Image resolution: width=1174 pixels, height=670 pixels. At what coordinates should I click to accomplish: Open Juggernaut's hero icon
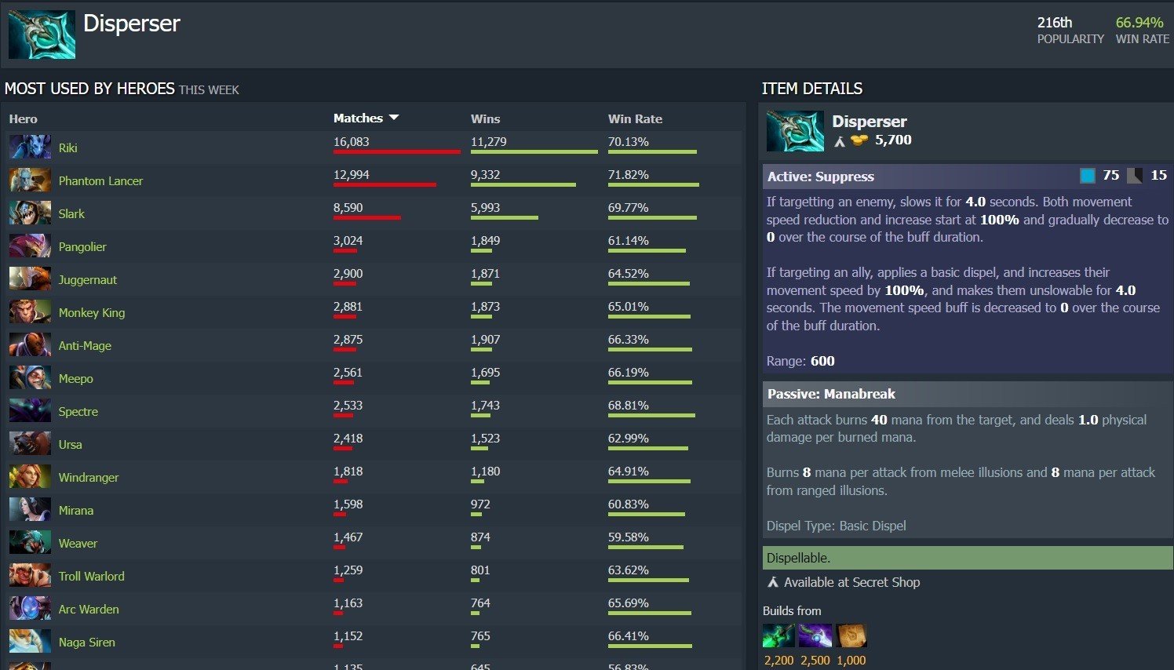[30, 279]
